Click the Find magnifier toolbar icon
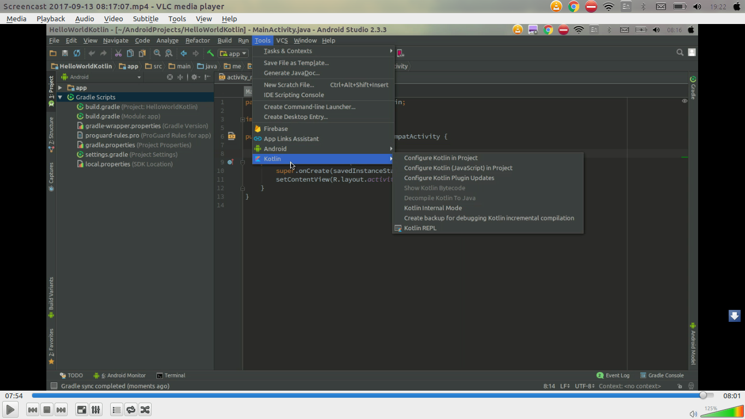 click(x=157, y=53)
